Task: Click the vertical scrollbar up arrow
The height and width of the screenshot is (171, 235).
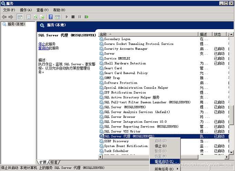Action: (x=232, y=34)
